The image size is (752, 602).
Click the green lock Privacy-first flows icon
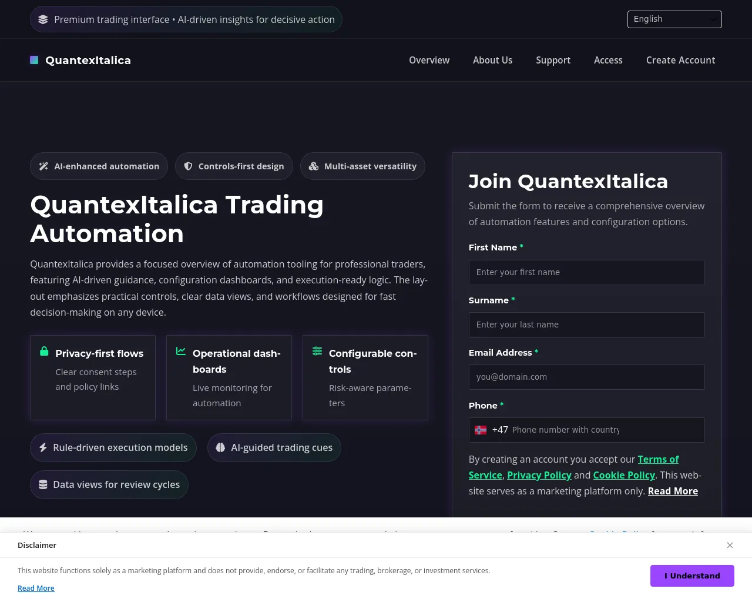pos(44,351)
